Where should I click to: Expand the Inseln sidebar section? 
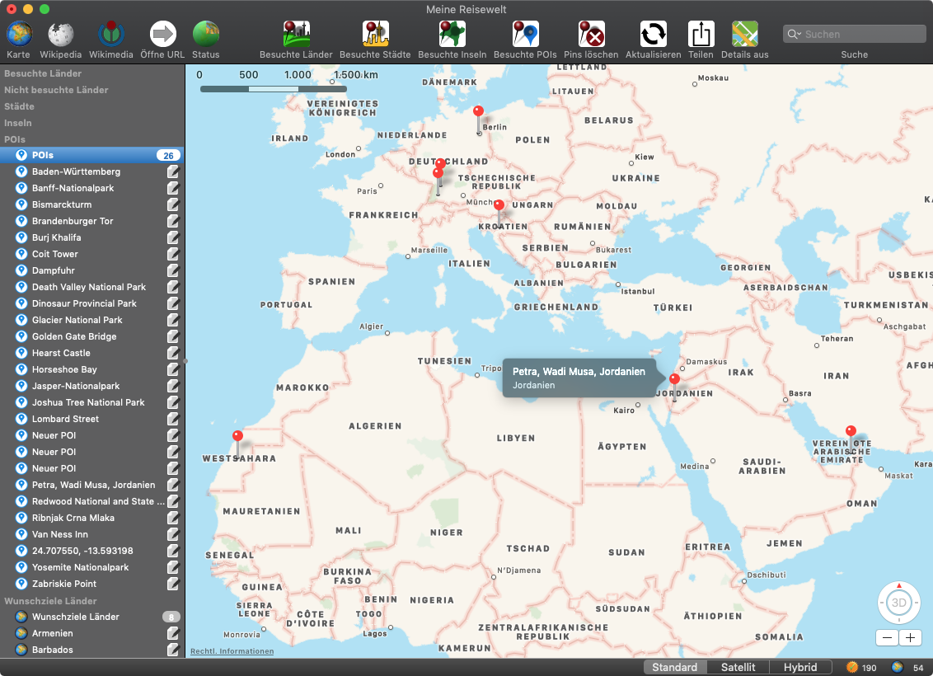[x=18, y=123]
